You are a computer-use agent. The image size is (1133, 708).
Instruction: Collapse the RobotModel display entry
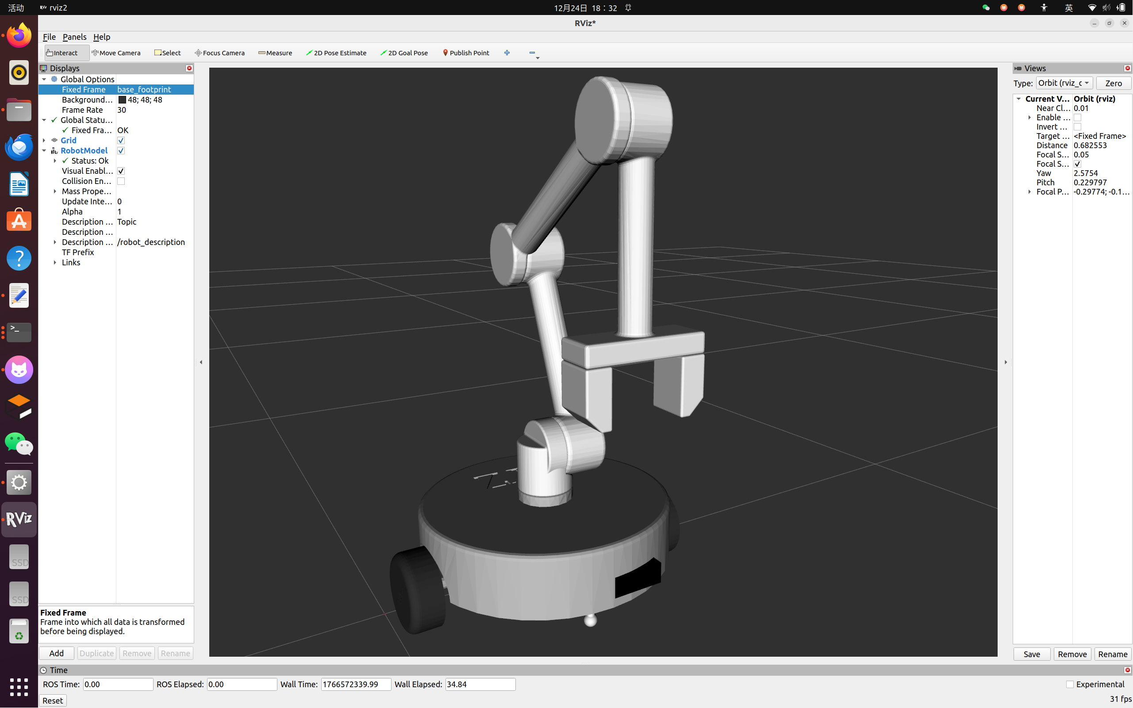[x=44, y=151]
